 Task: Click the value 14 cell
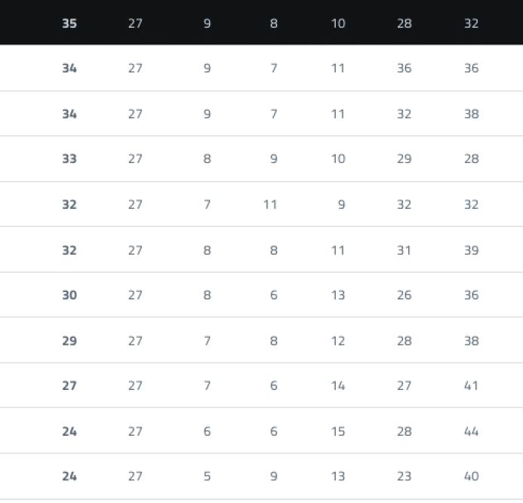click(x=338, y=385)
